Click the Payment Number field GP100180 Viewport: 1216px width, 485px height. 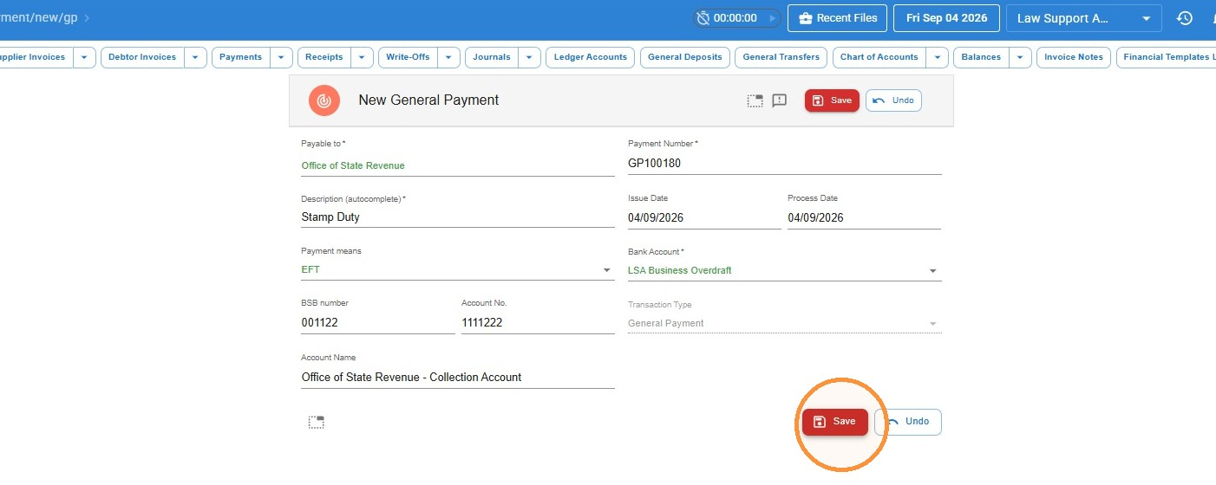click(x=785, y=163)
